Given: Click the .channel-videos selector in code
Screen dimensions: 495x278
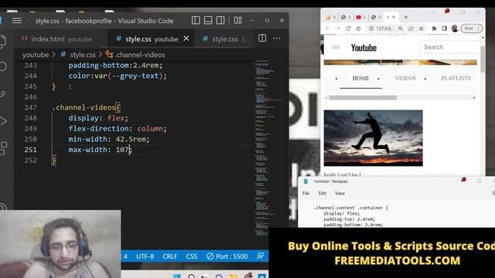Looking at the screenshot, I should 84,107.
